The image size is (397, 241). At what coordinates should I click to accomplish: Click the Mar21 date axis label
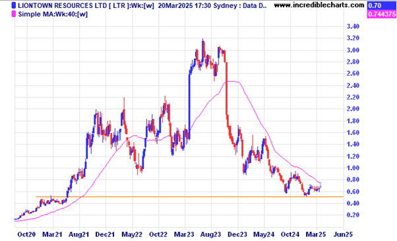[53, 234]
